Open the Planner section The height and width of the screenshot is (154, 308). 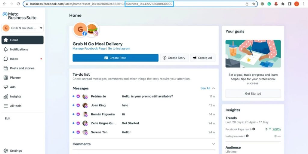pyautogui.click(x=23, y=77)
